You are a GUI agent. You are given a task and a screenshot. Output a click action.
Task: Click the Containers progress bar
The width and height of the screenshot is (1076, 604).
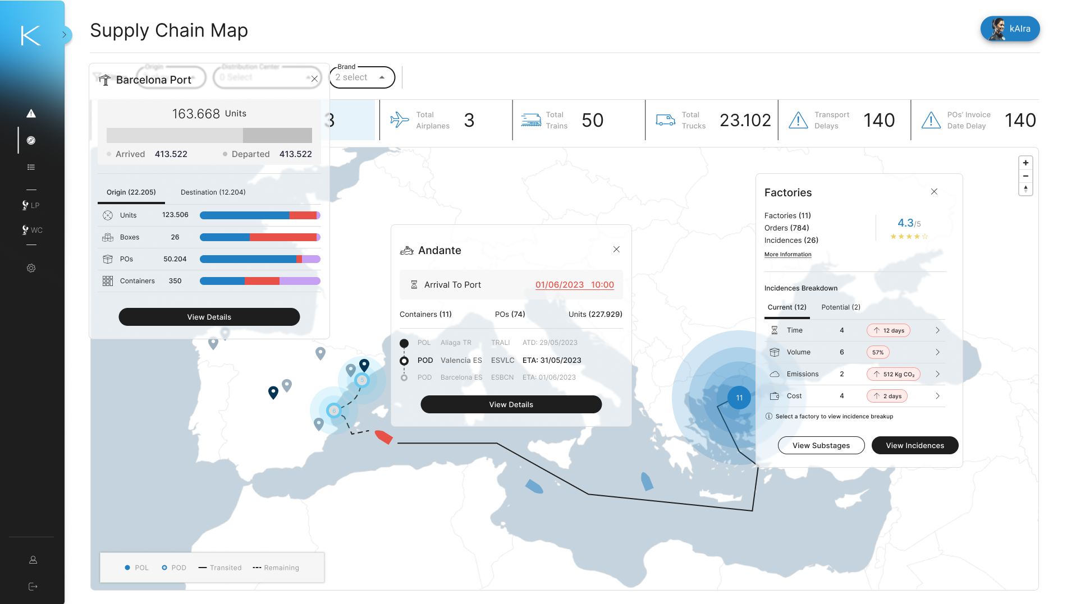pyautogui.click(x=260, y=281)
